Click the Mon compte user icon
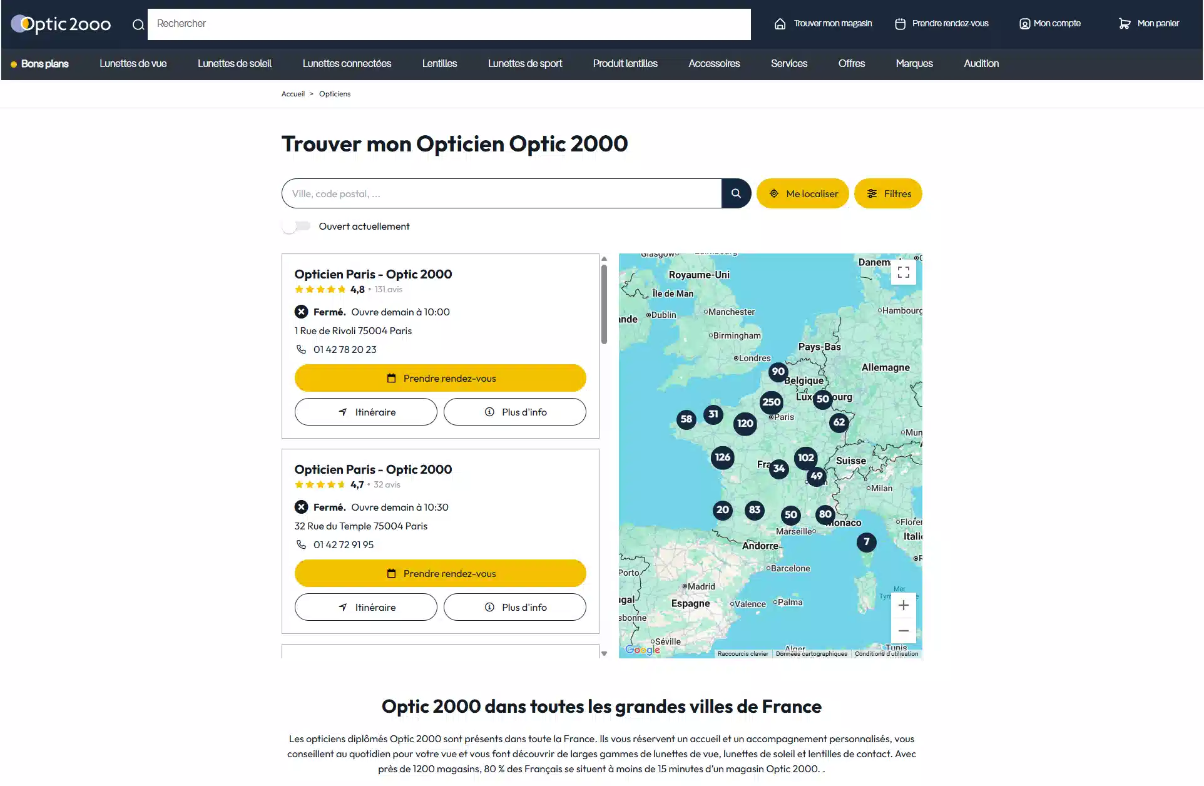 (1024, 24)
